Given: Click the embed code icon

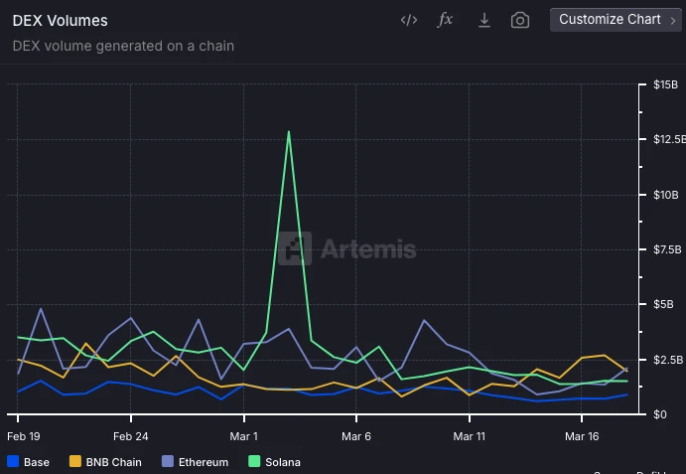Looking at the screenshot, I should pos(408,20).
